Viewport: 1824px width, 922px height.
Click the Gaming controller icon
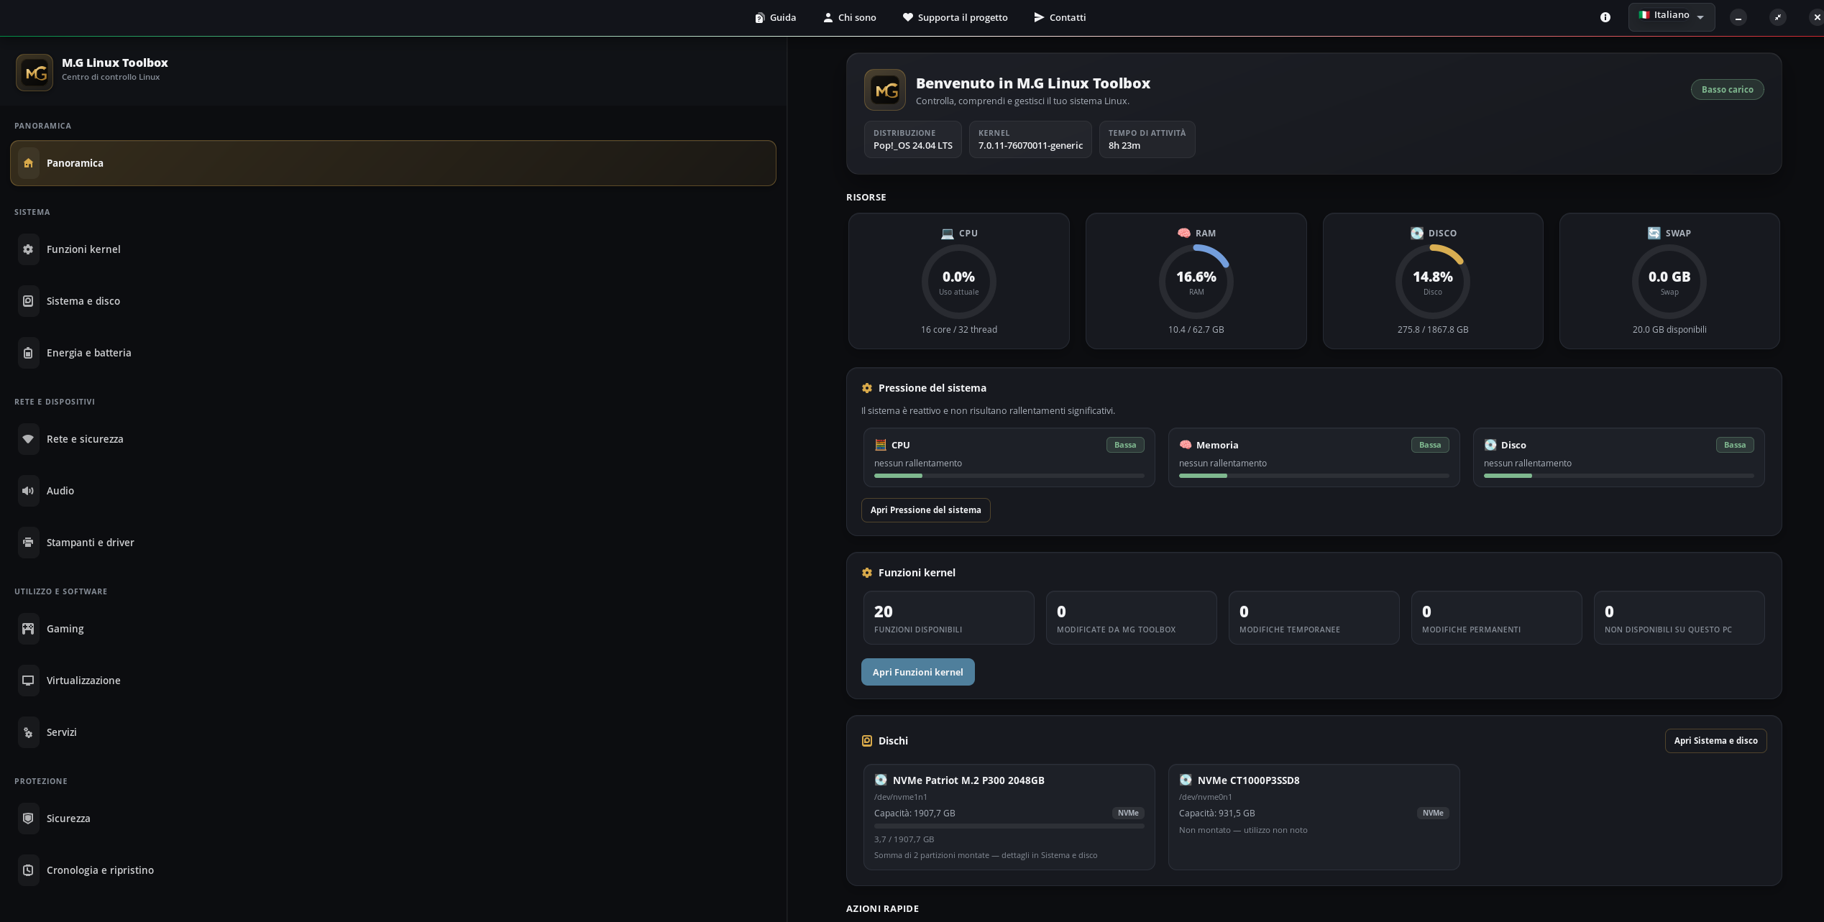[28, 629]
